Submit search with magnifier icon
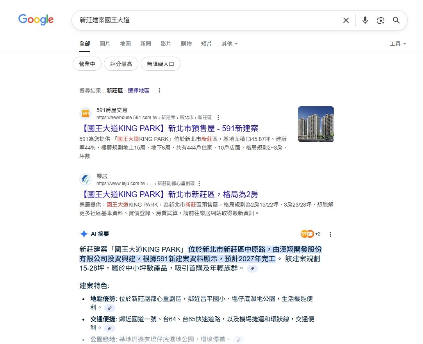Image resolution: width=423 pixels, height=344 pixels. (x=396, y=20)
